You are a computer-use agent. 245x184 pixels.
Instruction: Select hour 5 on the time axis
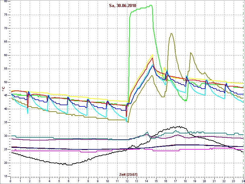(x=59, y=181)
